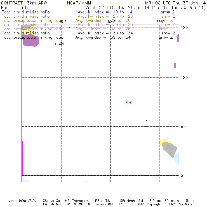Click the 'KM: 3D Smagor' text
This screenshot has height=207, width=207.
pos(121,204)
